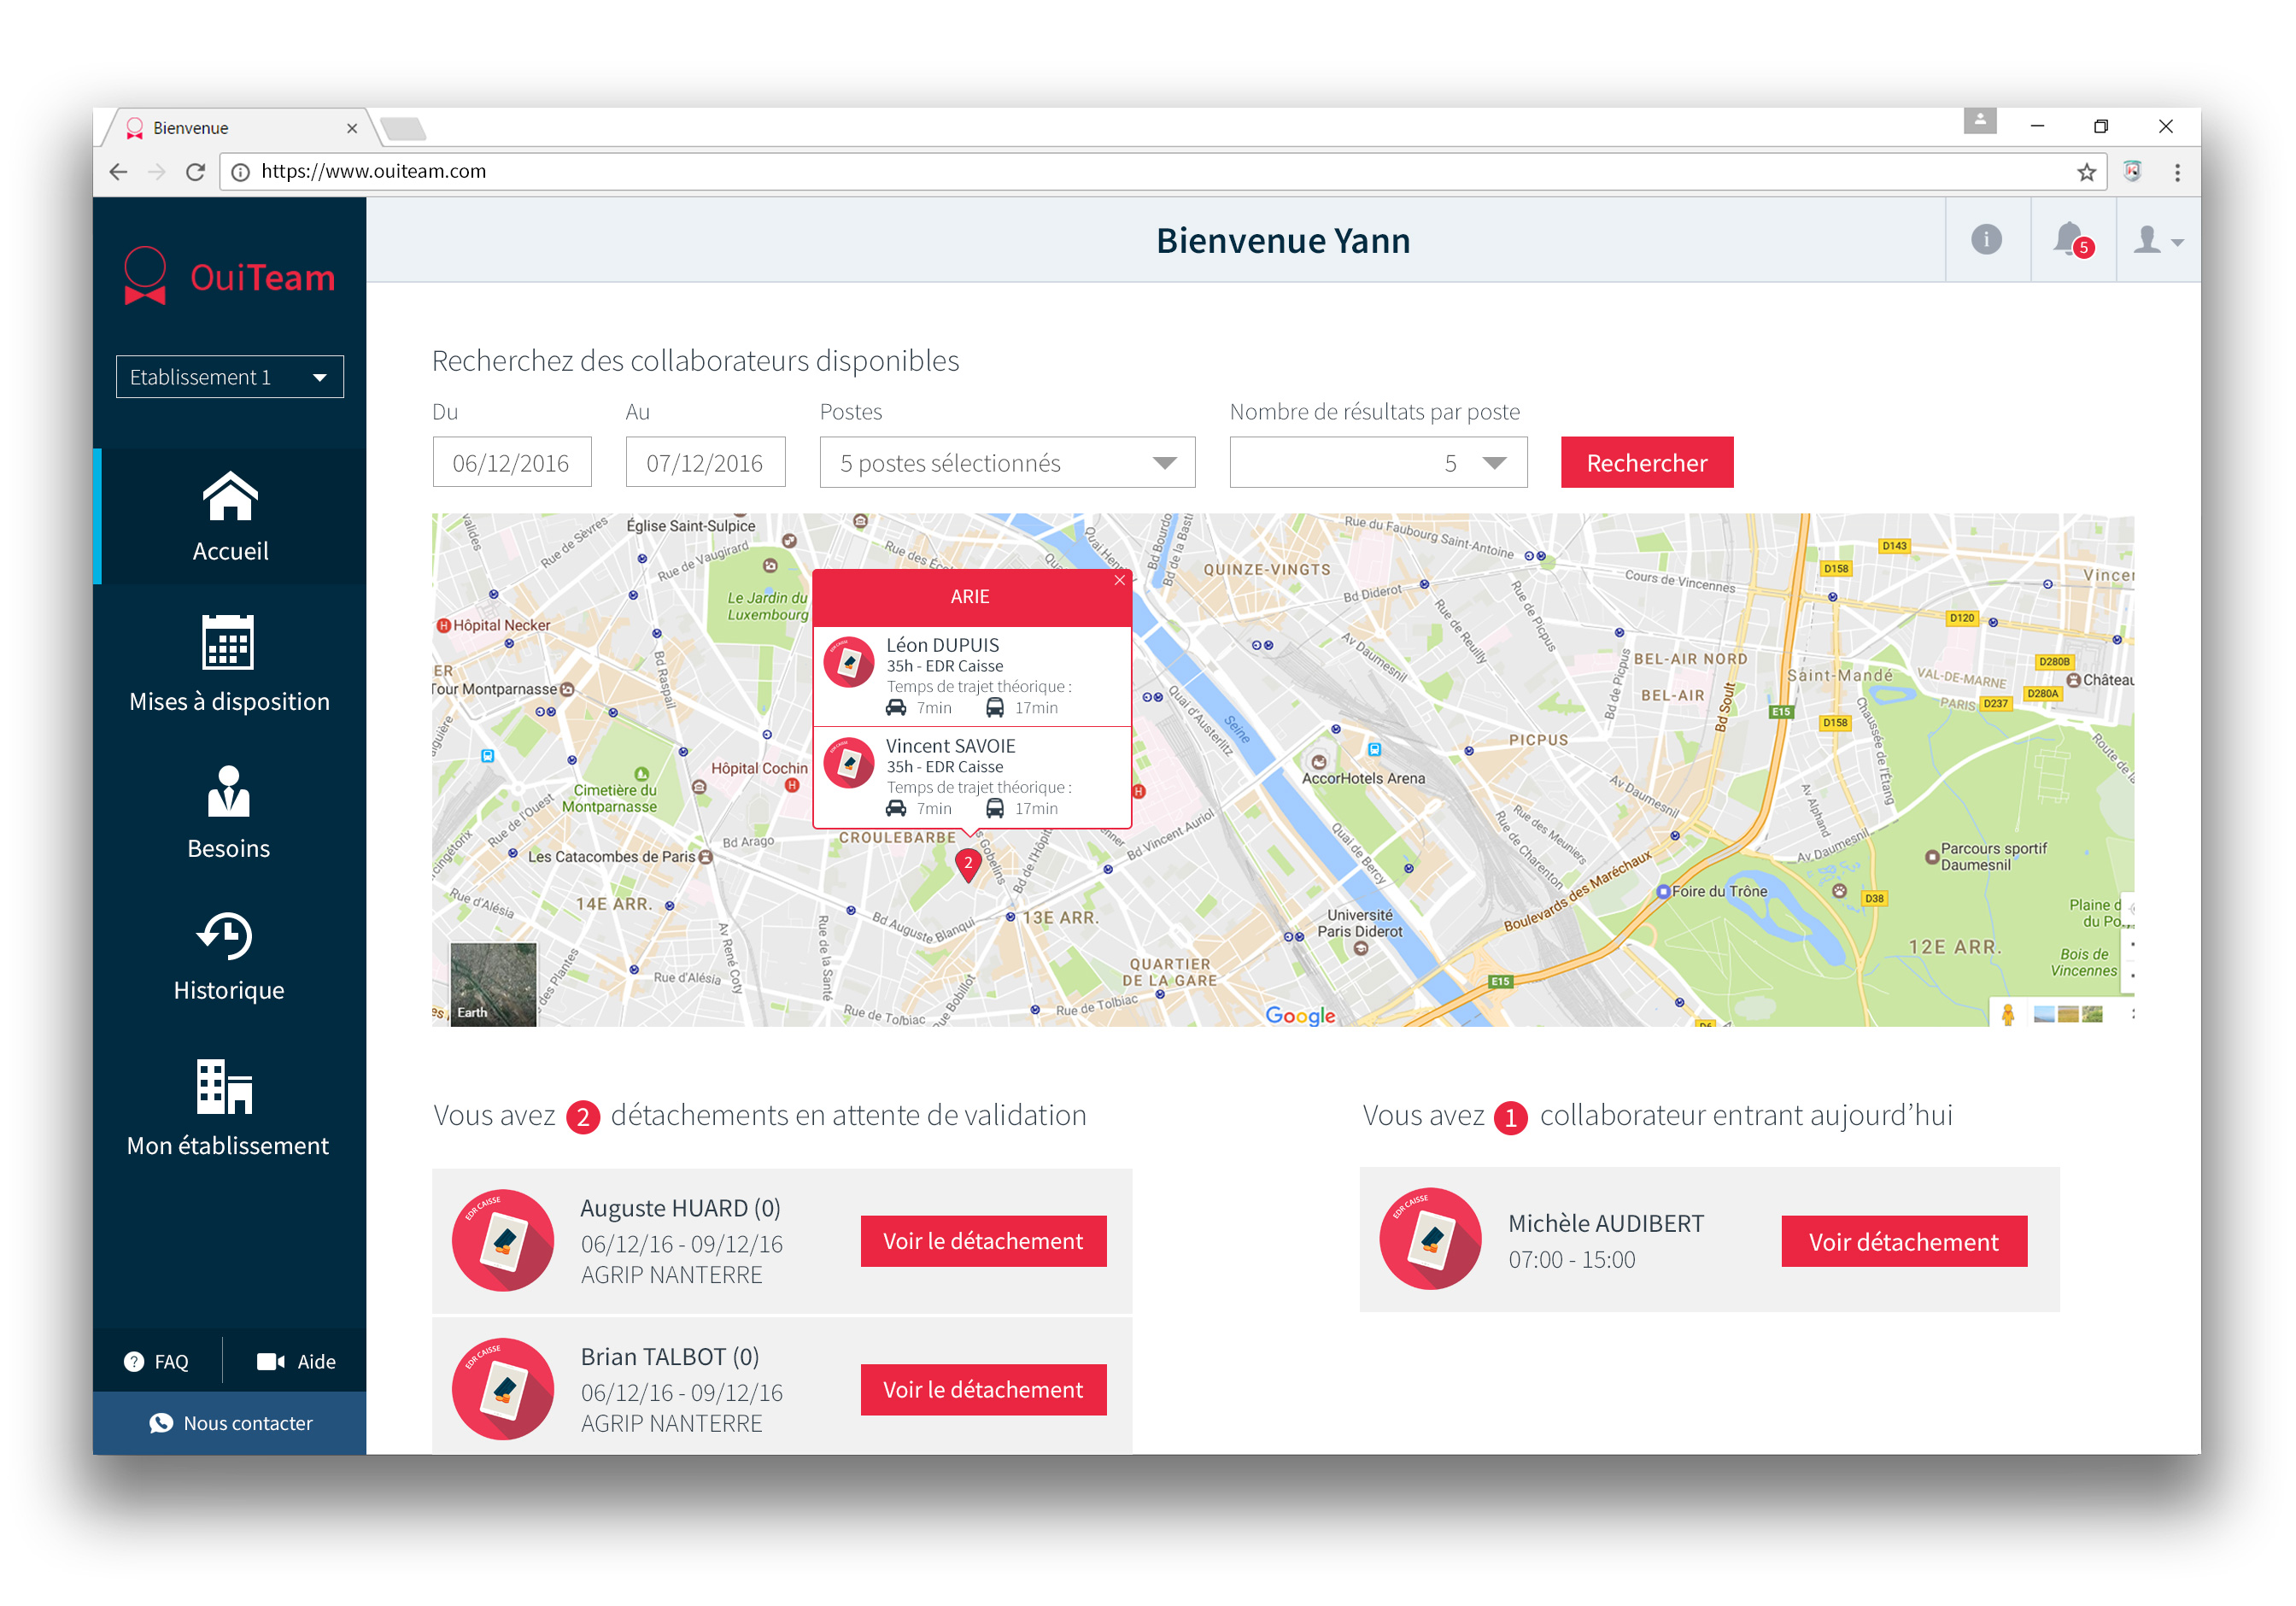Click the Chrome user profile icon

1980,121
